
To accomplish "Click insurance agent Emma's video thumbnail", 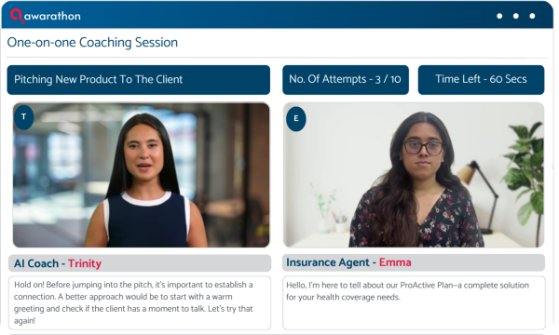I will [x=414, y=175].
